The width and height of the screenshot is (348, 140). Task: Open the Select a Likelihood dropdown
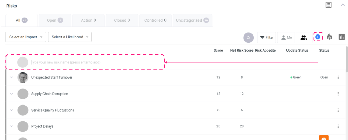click(70, 37)
